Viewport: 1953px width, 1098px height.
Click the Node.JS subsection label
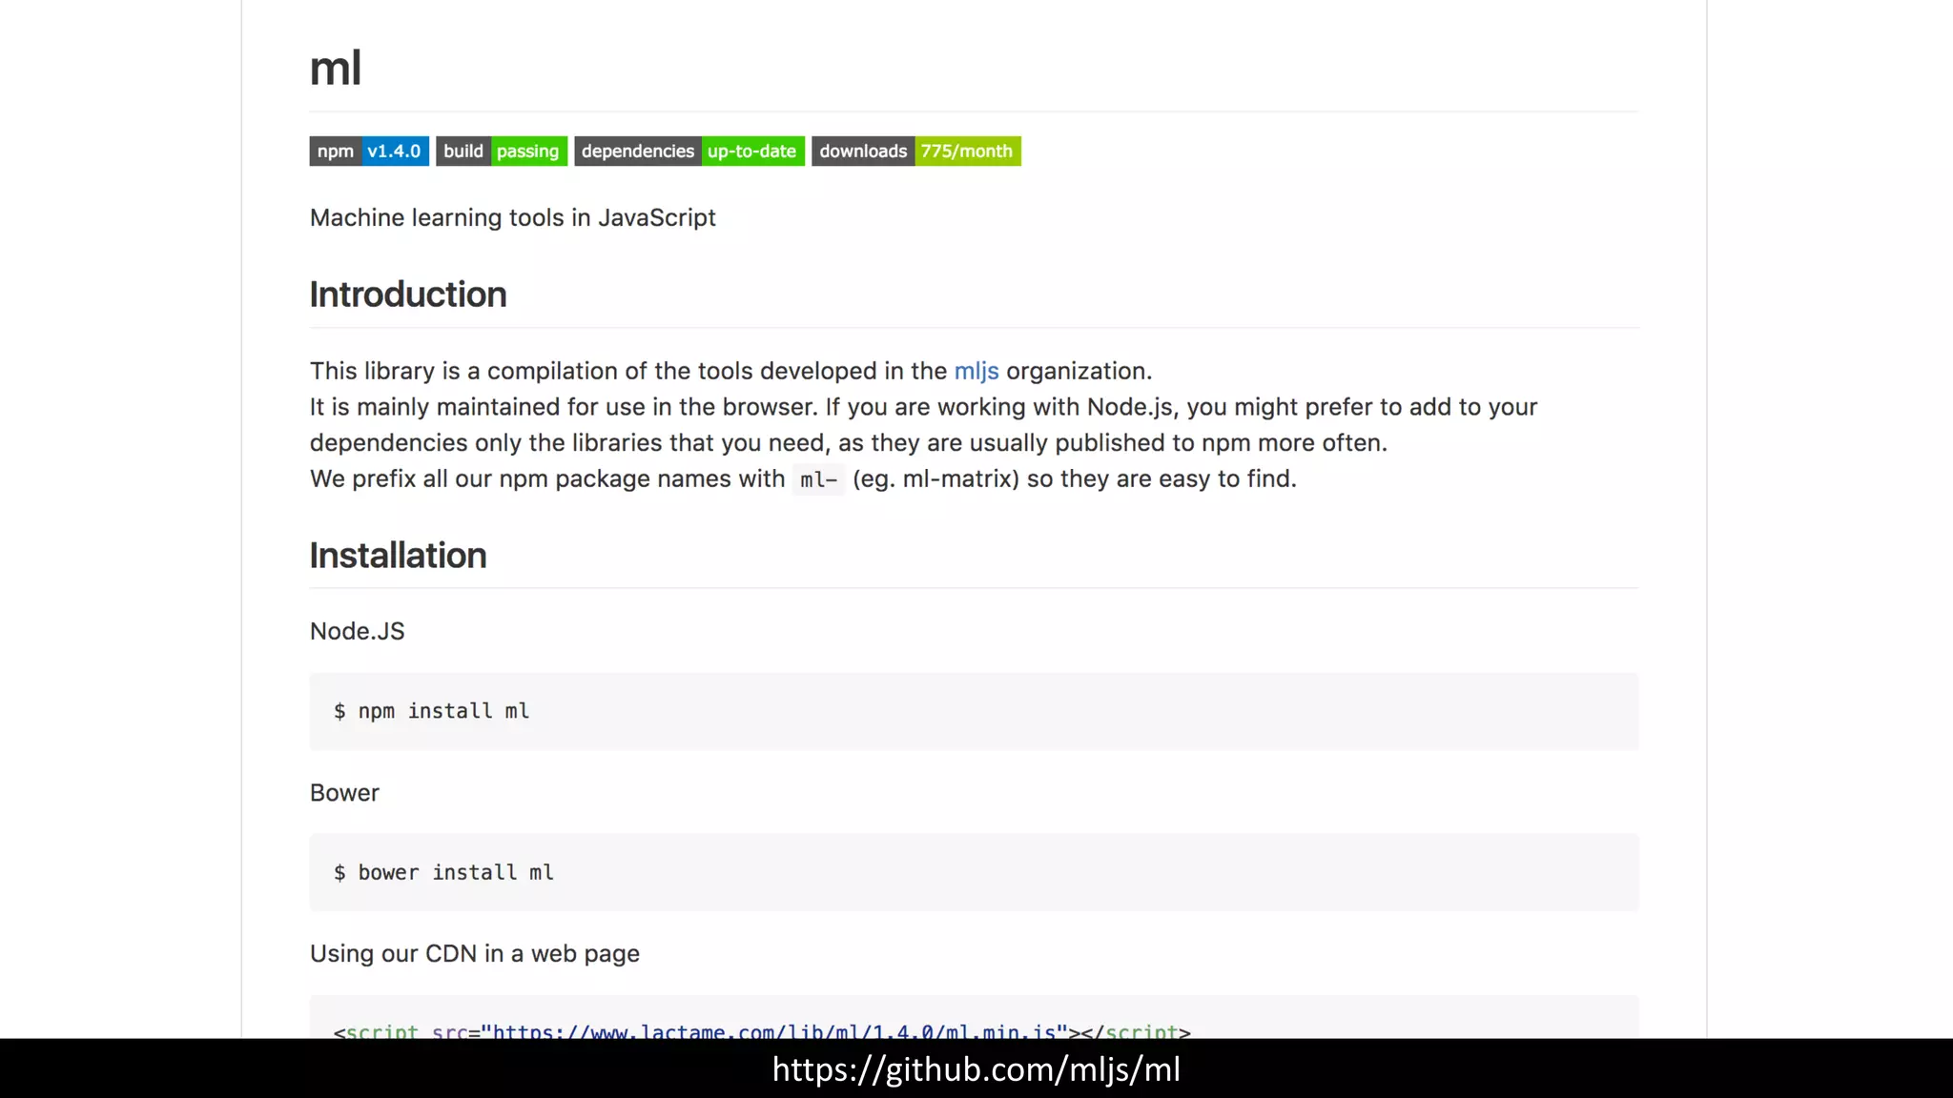coord(357,632)
